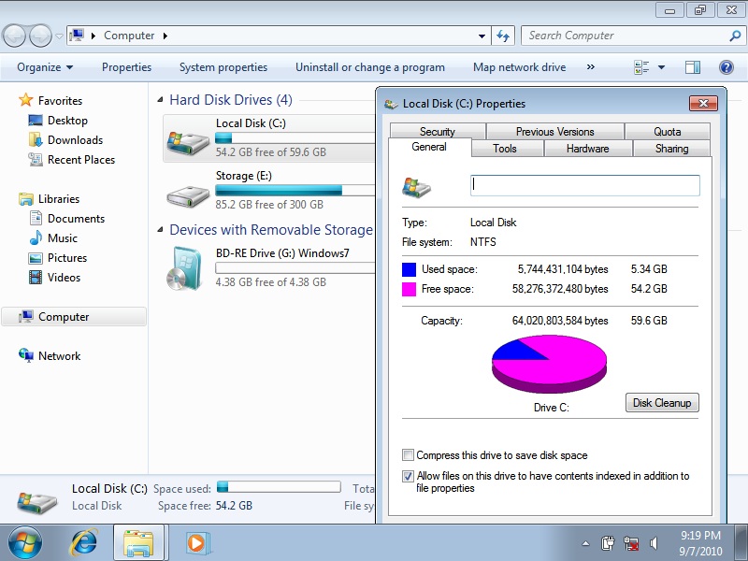
Task: Switch to the Security tab
Action: 438,131
